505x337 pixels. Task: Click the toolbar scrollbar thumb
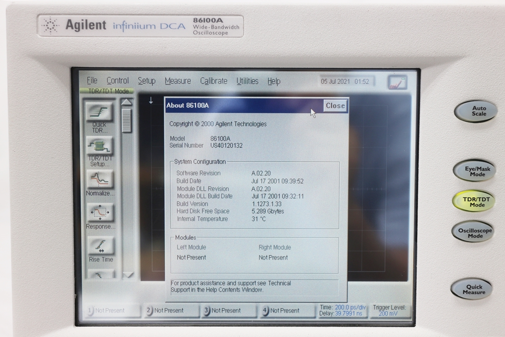tap(126, 120)
